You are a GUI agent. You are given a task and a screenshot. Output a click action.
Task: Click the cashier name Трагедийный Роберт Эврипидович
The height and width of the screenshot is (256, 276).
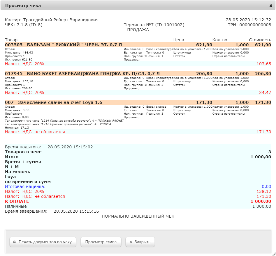[61, 20]
